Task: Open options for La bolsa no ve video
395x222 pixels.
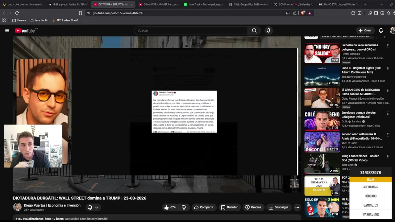Action: point(388,46)
